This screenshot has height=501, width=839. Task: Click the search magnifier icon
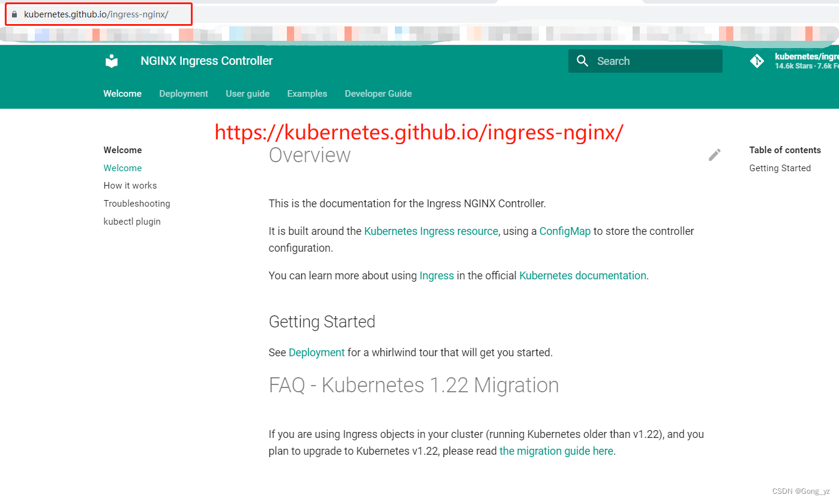(582, 61)
